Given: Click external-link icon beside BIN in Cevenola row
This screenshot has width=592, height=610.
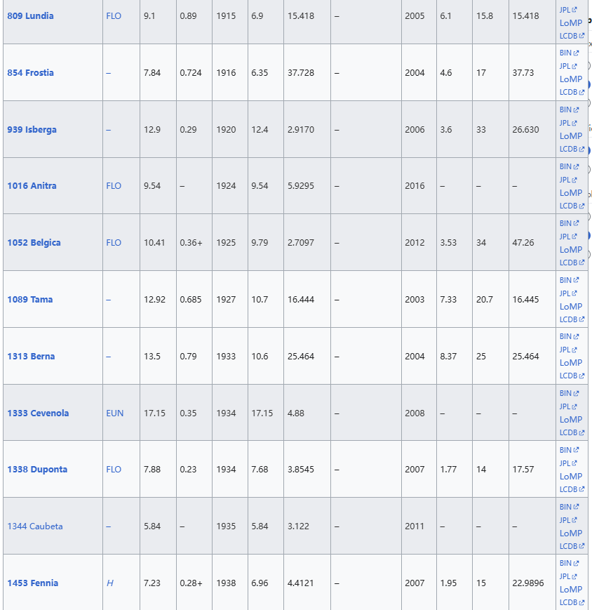Looking at the screenshot, I should click(577, 394).
